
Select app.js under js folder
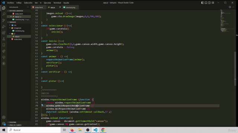[x=17, y=37]
